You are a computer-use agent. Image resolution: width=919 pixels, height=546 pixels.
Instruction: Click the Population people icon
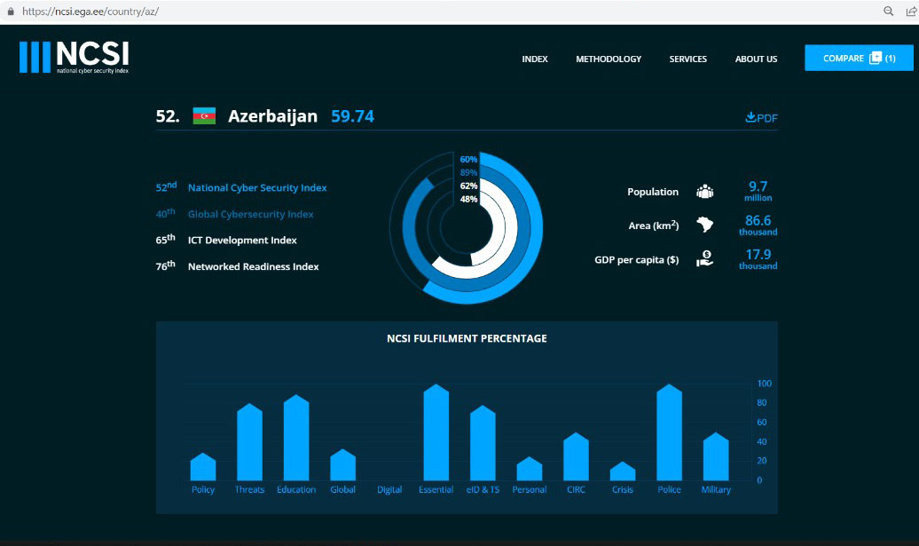click(704, 192)
